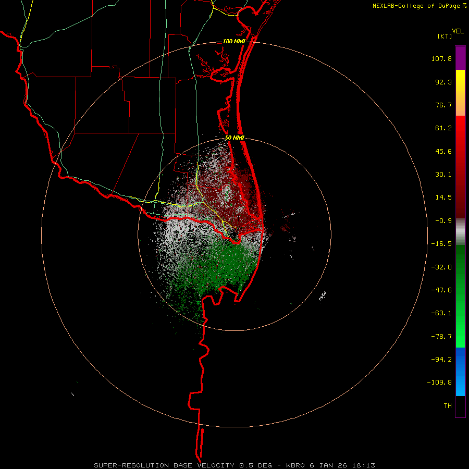Click the -47.6 legend value

pos(441,290)
